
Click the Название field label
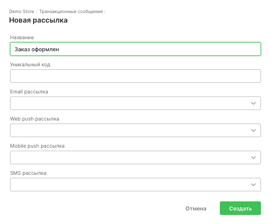click(x=22, y=38)
